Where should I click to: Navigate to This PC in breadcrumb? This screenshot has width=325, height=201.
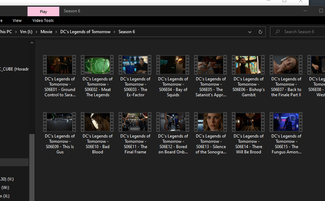point(6,32)
